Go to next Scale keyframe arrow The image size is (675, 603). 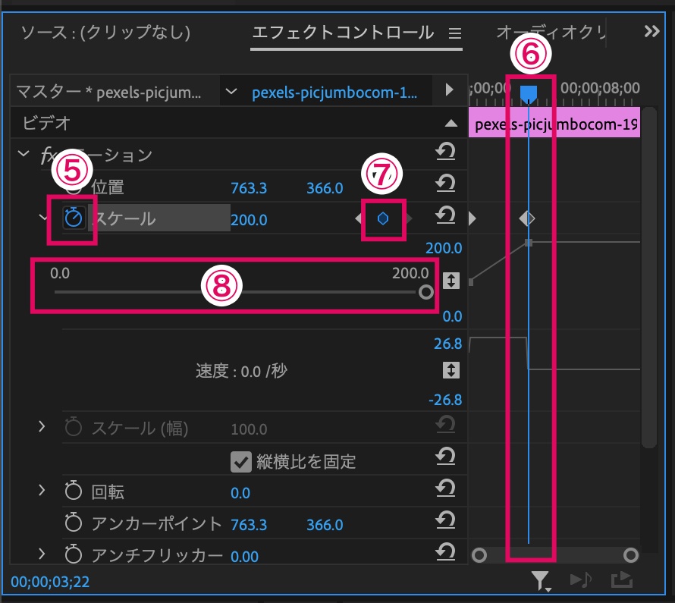pyautogui.click(x=409, y=218)
